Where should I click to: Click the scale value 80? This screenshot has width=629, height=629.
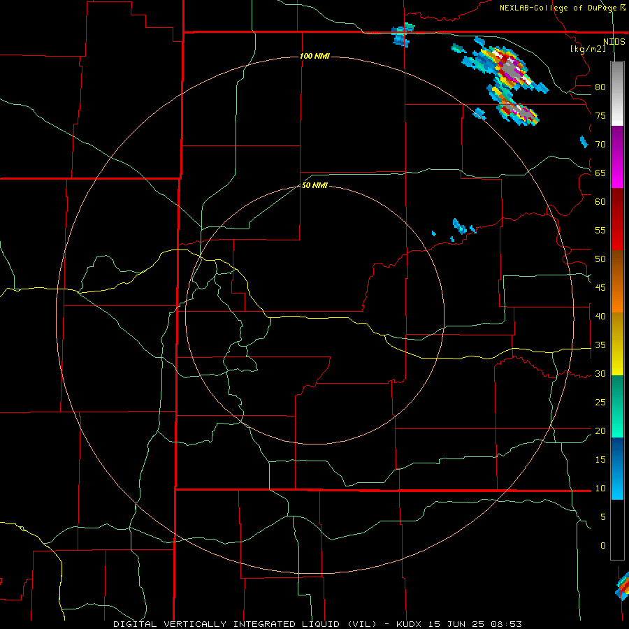click(x=600, y=87)
